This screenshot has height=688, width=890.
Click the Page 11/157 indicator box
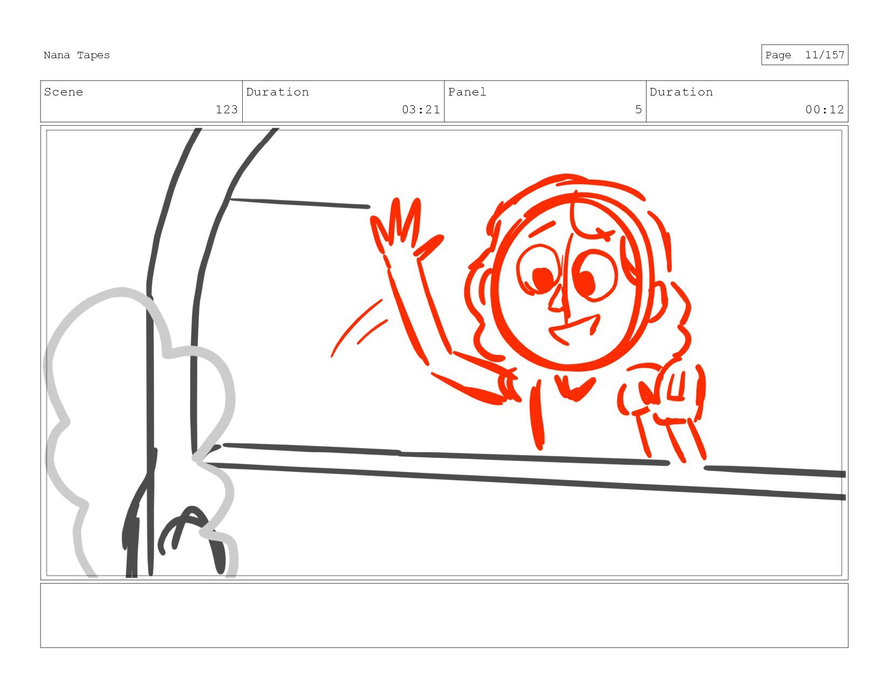804,55
